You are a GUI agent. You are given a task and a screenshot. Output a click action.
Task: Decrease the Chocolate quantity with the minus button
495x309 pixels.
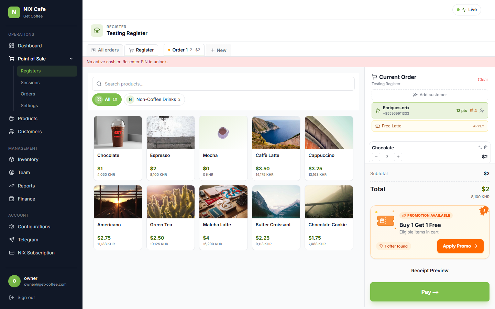(376, 157)
